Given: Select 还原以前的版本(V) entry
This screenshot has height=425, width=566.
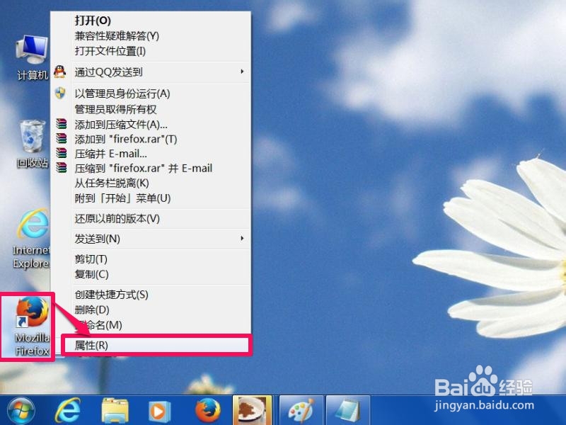Looking at the screenshot, I should [x=117, y=218].
